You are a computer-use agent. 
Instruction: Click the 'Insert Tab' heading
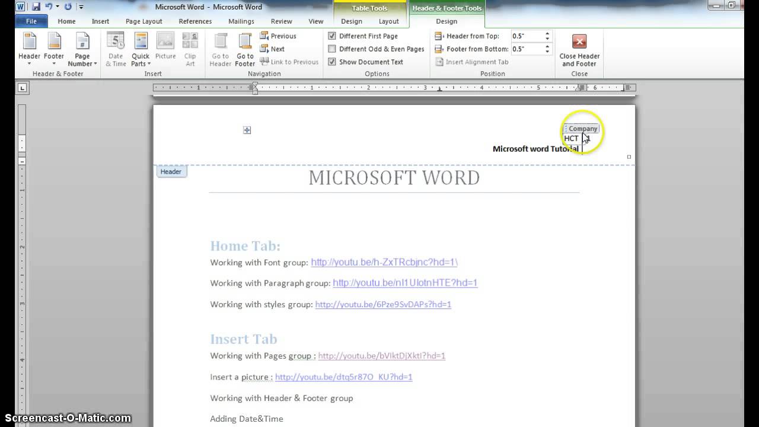(x=244, y=339)
